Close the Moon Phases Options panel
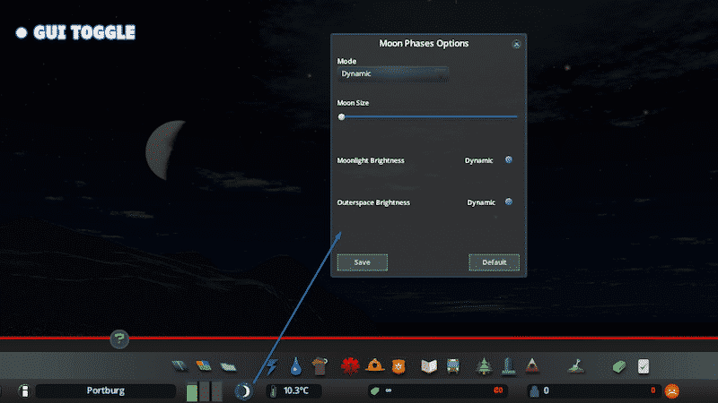This screenshot has height=403, width=718. tap(516, 44)
